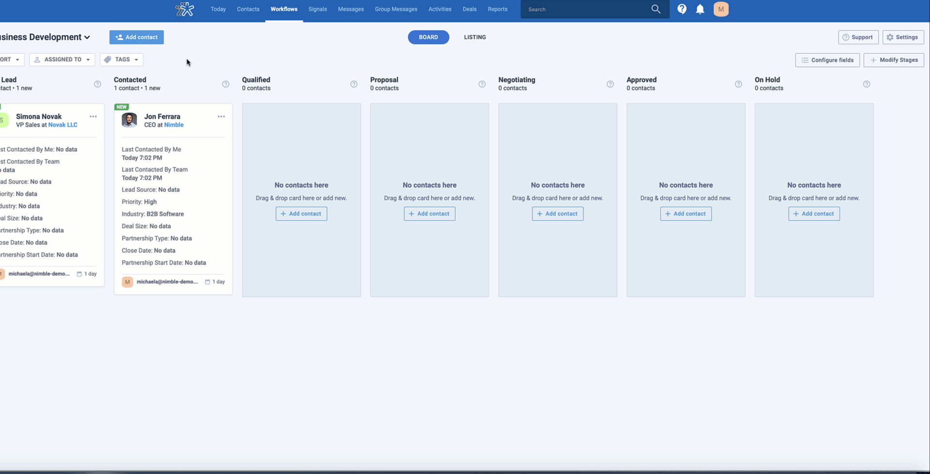Click the help icon next to the Negotiating column

coord(610,84)
